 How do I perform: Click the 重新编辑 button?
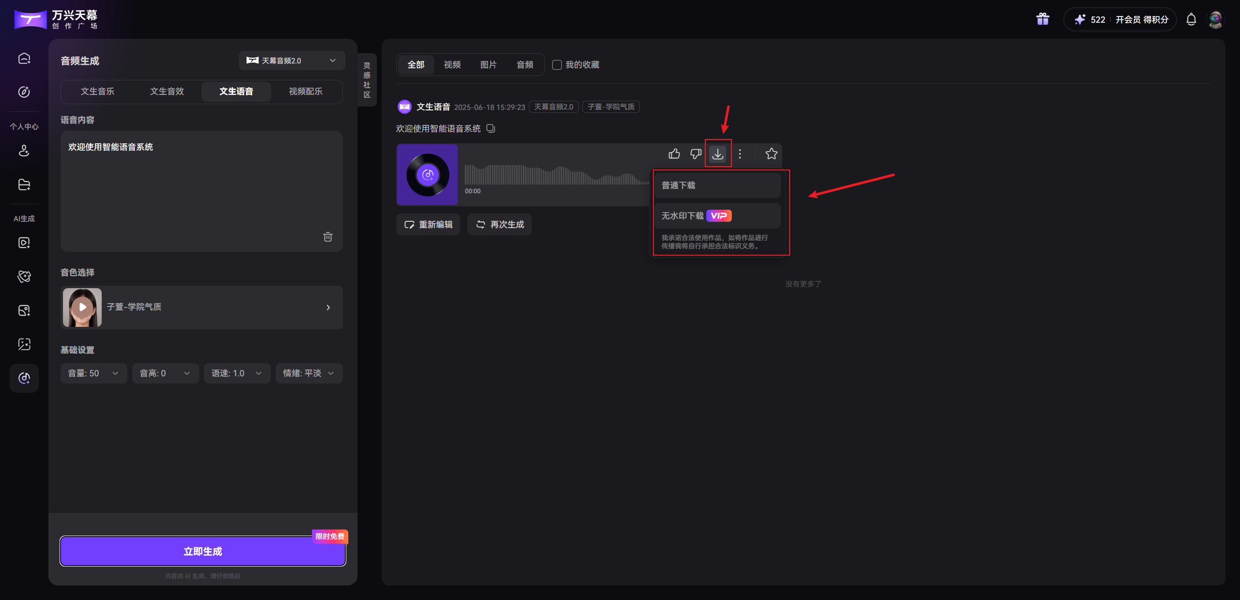(428, 225)
